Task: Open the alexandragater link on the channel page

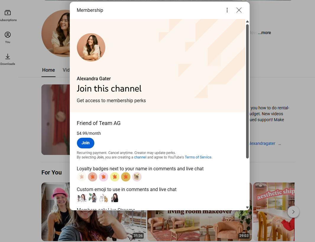Action: click(262, 143)
